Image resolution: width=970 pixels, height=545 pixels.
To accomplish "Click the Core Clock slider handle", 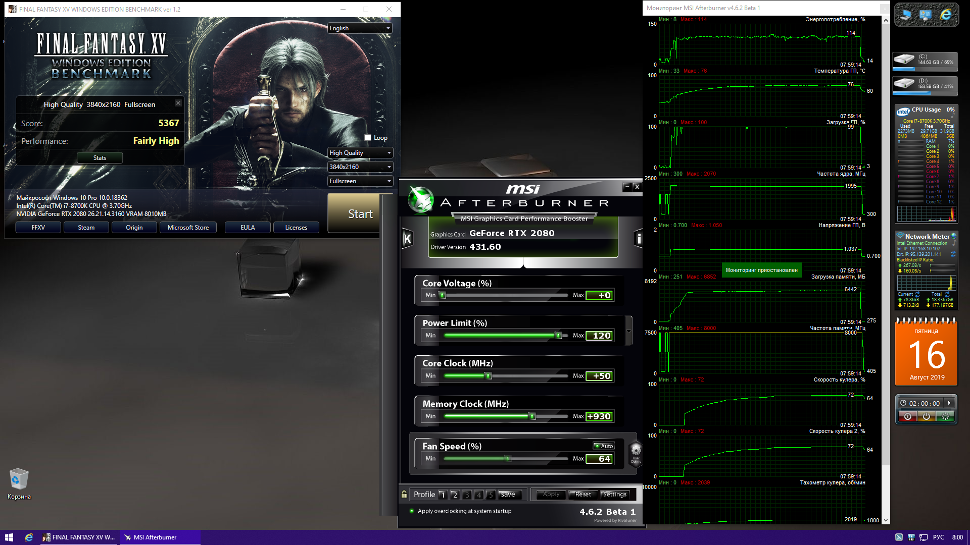I will [x=488, y=376].
